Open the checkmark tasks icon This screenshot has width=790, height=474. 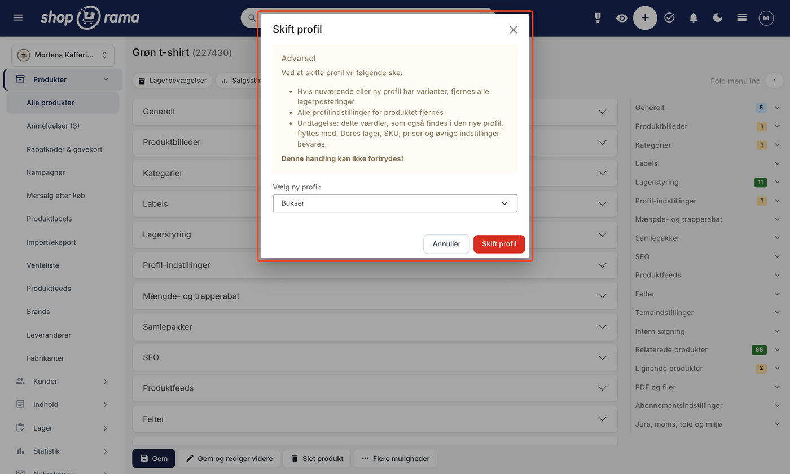(x=669, y=18)
